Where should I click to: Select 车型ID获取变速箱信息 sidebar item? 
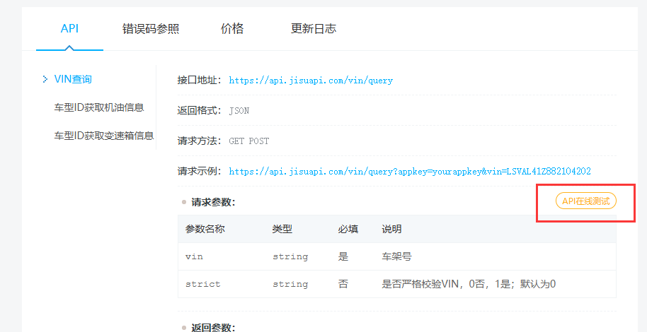pos(104,136)
